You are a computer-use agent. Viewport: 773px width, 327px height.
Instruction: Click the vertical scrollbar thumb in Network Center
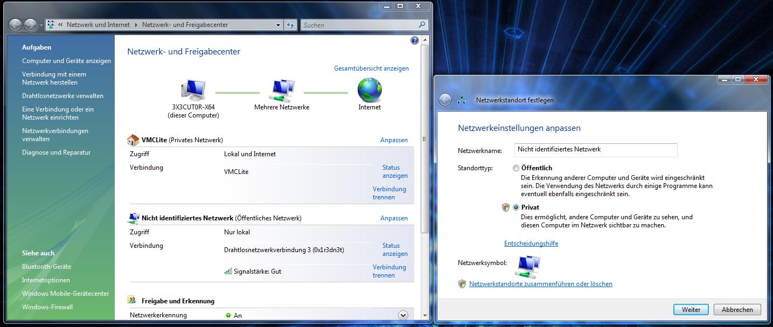pyautogui.click(x=424, y=138)
